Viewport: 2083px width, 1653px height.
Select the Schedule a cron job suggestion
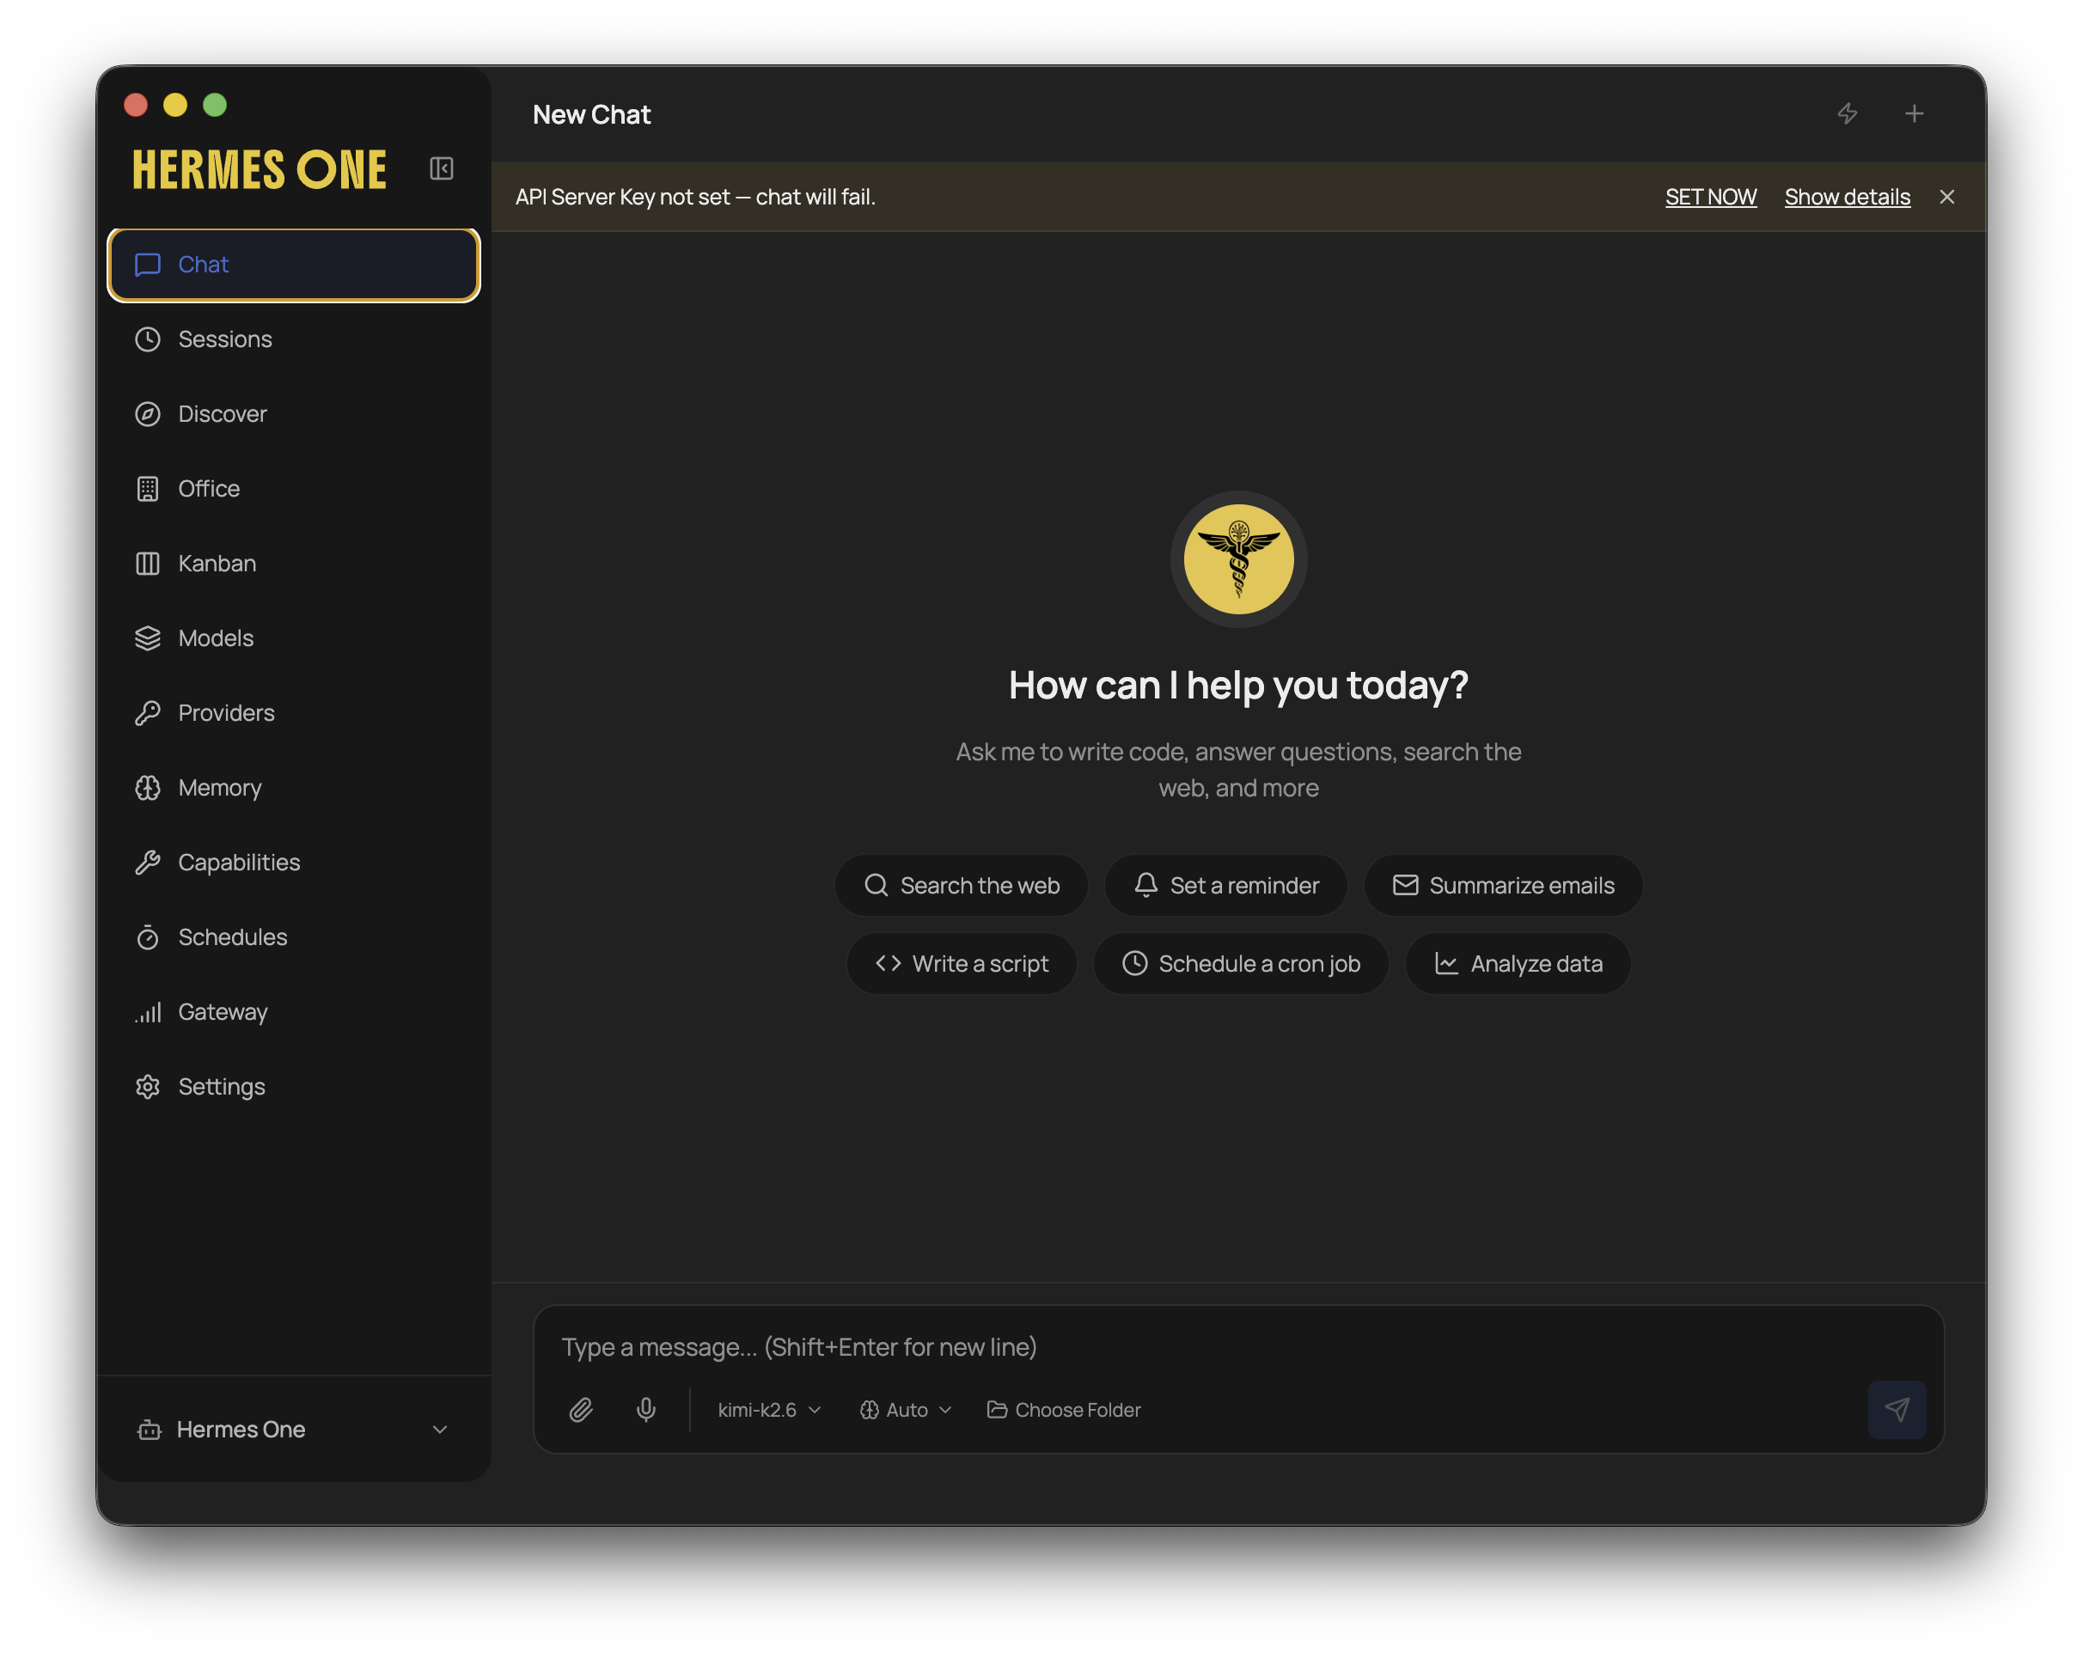click(x=1241, y=964)
